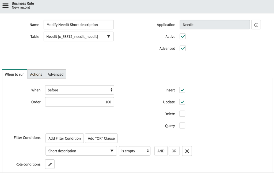Open the Short description field chooser
The width and height of the screenshot is (274, 173).
[x=81, y=151]
